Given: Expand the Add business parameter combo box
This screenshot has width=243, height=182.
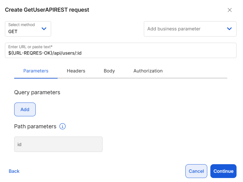Looking at the screenshot, I should click(x=185, y=29).
